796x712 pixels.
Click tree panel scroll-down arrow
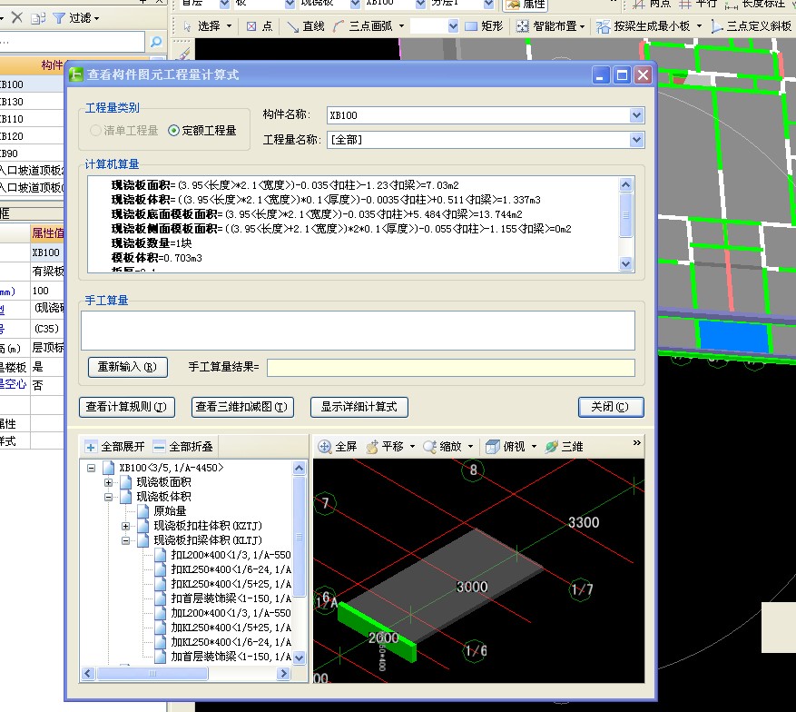(299, 658)
